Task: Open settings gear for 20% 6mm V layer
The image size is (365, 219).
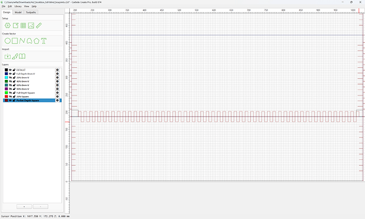Action: tap(58, 78)
